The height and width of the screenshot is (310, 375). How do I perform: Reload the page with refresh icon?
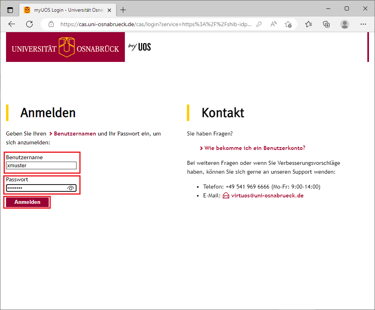click(x=29, y=24)
